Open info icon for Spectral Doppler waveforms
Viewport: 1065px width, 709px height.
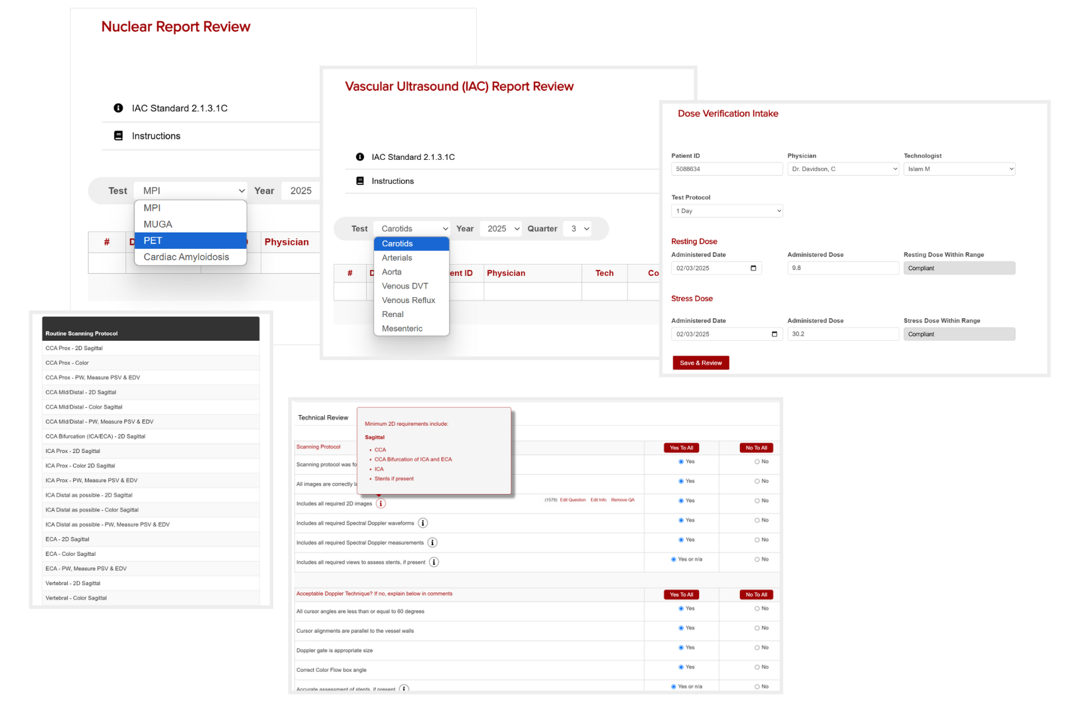[x=422, y=523]
